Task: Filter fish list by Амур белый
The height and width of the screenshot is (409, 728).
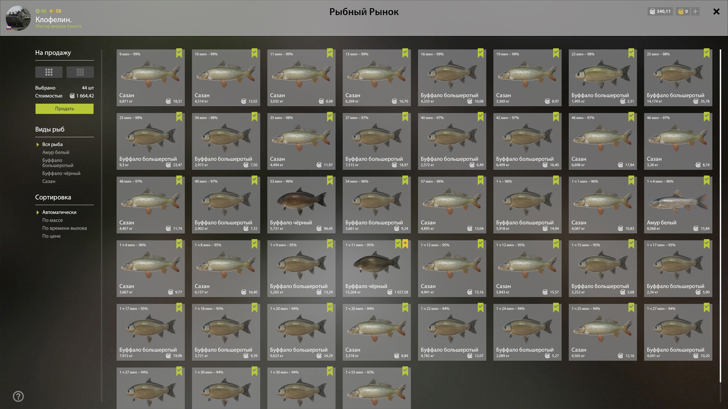Action: coord(56,152)
